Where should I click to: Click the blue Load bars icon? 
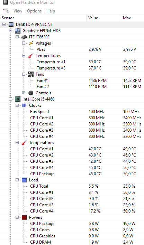[x=24, y=180]
